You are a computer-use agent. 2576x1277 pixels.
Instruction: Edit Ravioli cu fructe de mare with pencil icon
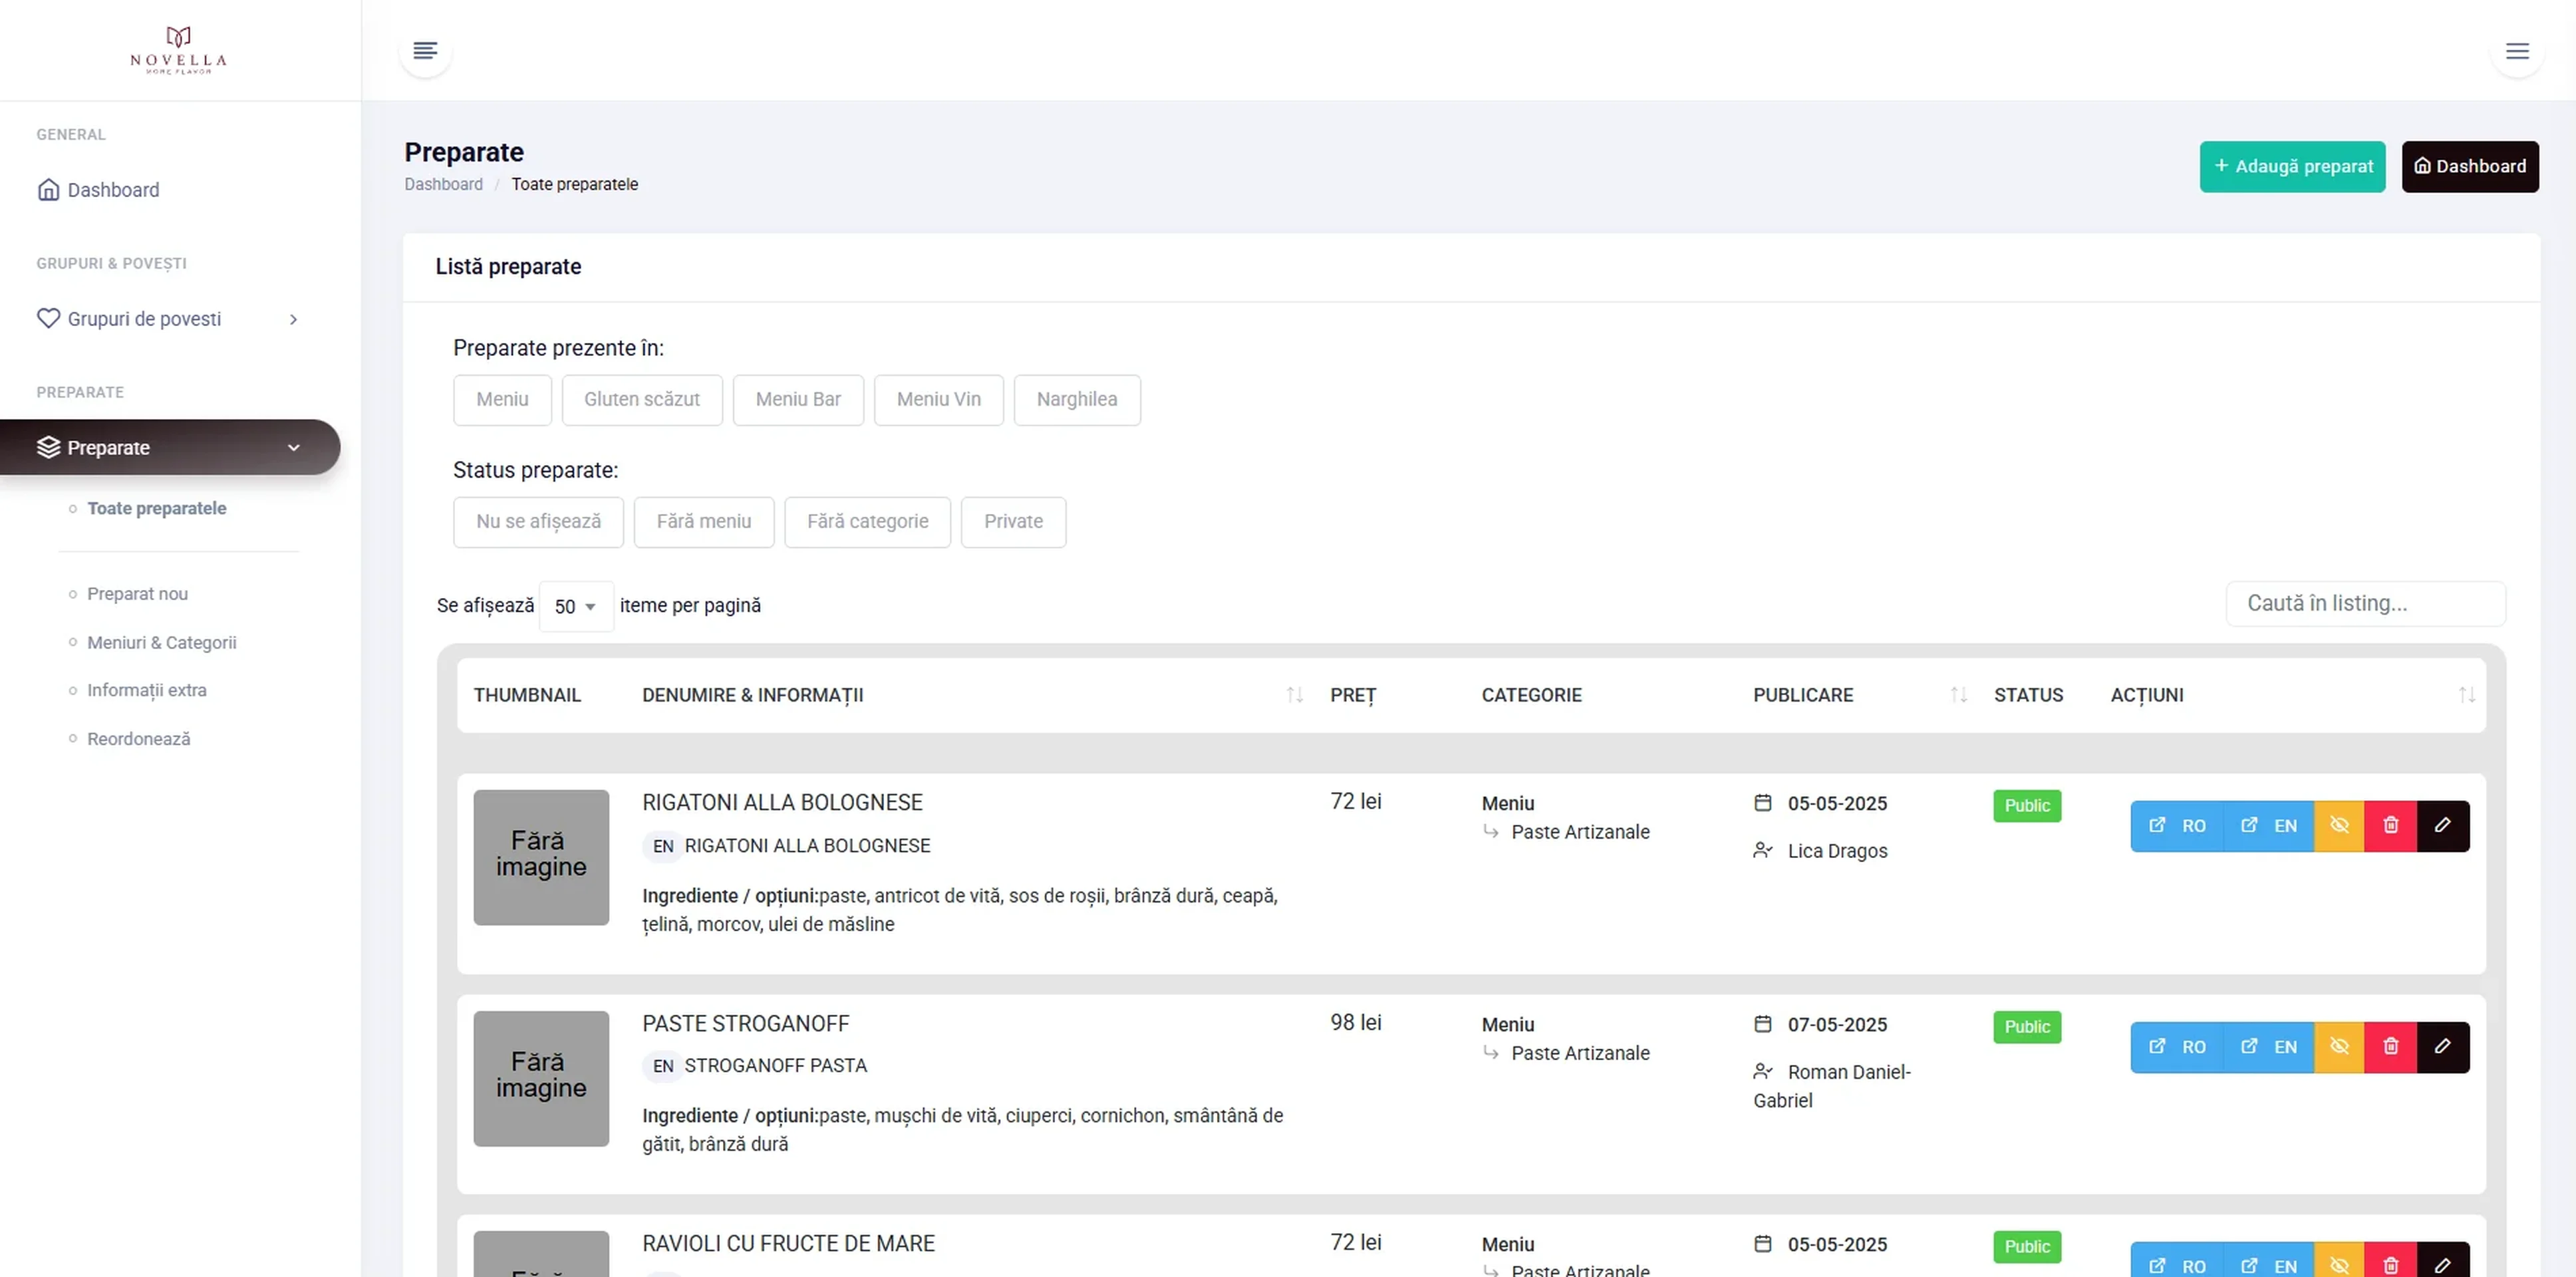(x=2443, y=1260)
